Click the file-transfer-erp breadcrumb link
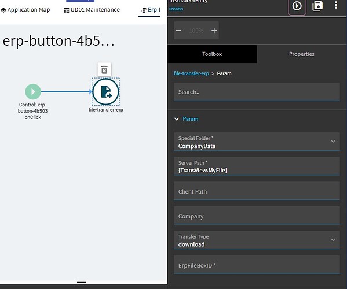The height and width of the screenshot is (289, 347). (191, 73)
